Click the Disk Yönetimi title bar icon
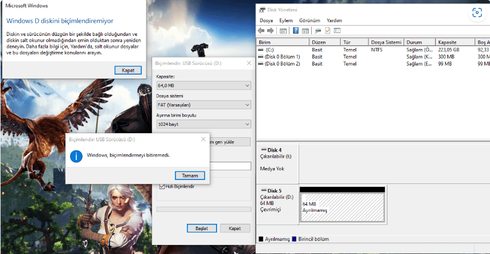 pos(262,10)
